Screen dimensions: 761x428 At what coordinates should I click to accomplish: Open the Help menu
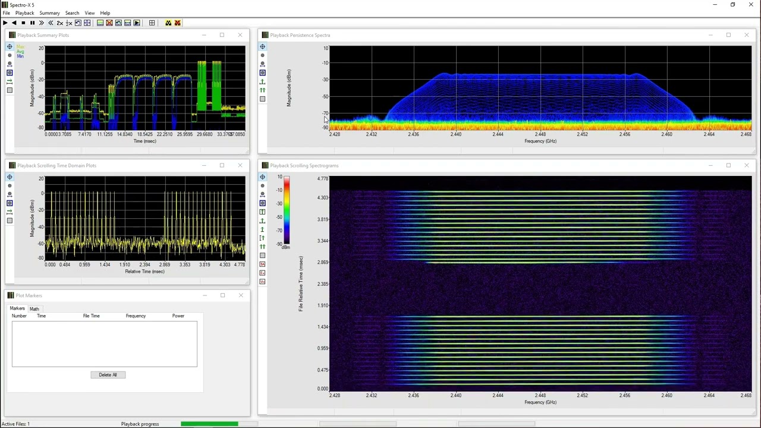[x=105, y=12]
